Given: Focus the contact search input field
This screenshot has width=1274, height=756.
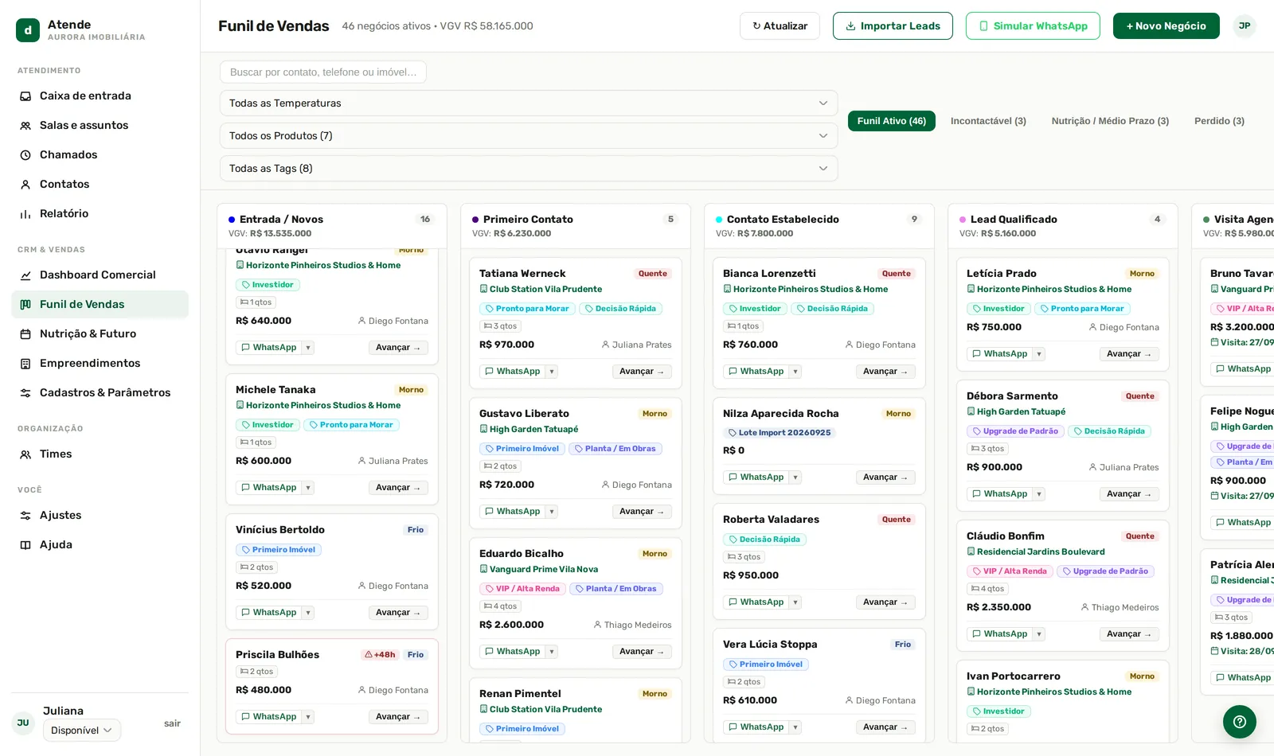Looking at the screenshot, I should click(x=323, y=72).
